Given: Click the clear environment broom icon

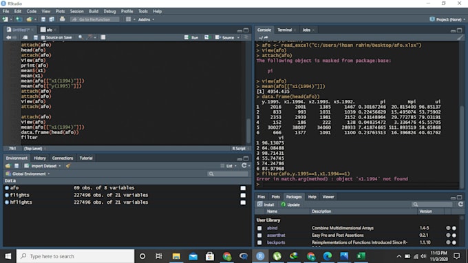Looking at the screenshot, I should click(68, 166).
